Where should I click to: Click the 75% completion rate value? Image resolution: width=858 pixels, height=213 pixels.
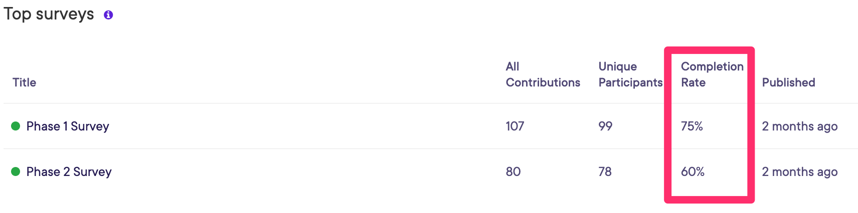(x=692, y=126)
